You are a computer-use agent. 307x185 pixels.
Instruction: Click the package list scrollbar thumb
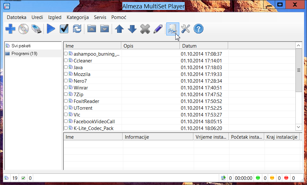[x=299, y=70]
